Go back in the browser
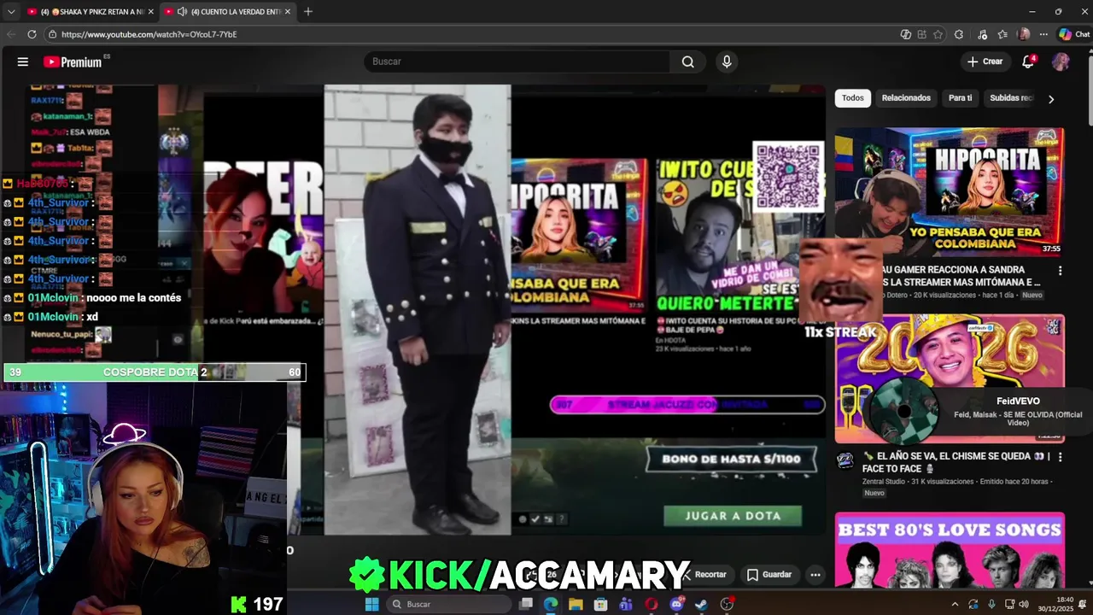Screen dimensions: 1093x615 pyautogui.click(x=11, y=34)
